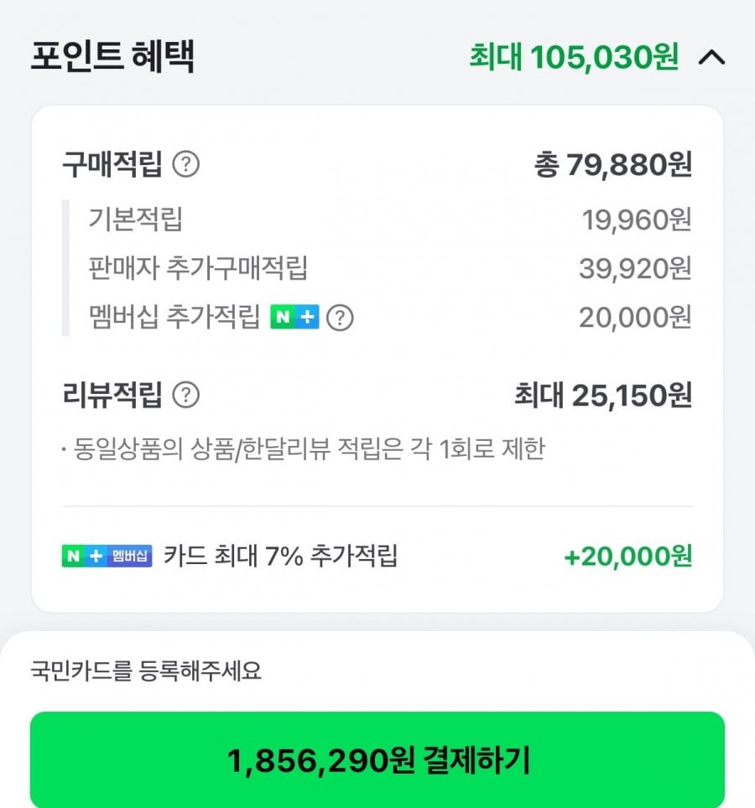Tap the +20,000원 card bonus amount
The image size is (755, 808).
[628, 557]
